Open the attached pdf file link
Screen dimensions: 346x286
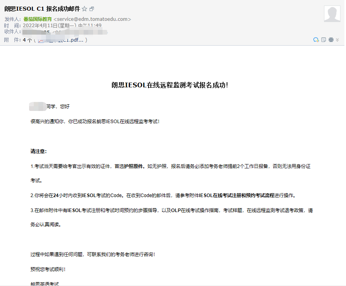pos(73,40)
